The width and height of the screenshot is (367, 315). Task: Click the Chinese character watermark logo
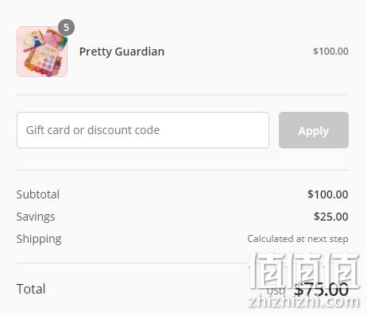click(303, 271)
